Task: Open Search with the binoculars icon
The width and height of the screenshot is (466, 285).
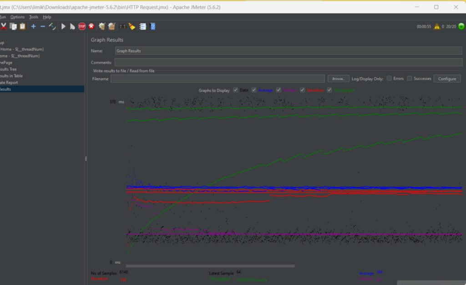Action: (x=122, y=26)
